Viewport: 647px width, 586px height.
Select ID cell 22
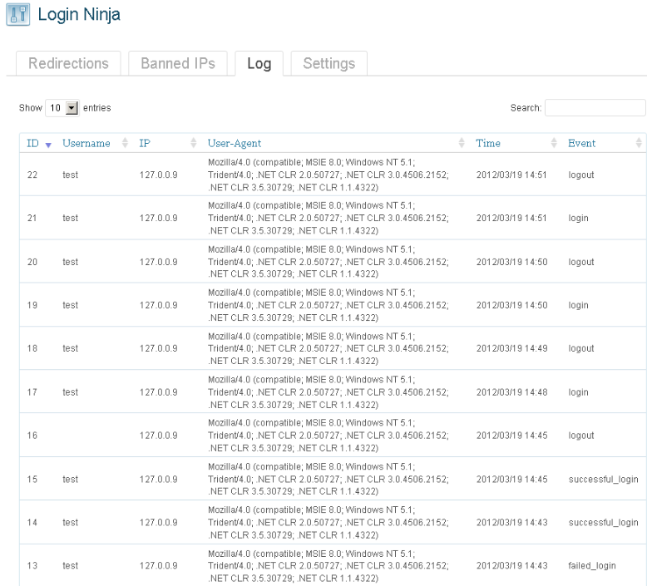[x=32, y=175]
